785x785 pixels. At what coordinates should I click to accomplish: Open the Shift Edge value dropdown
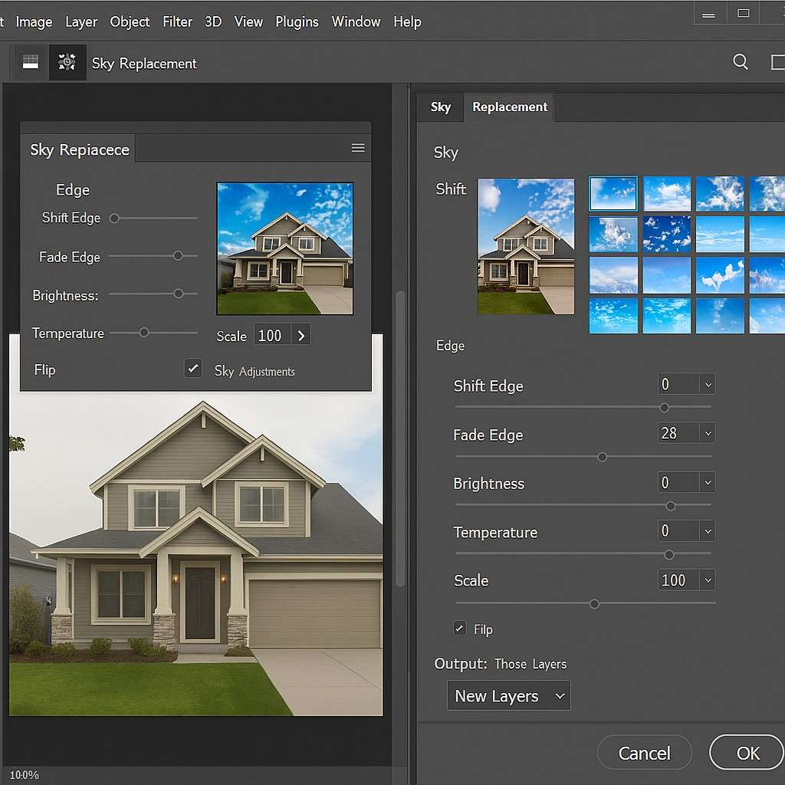coord(706,384)
